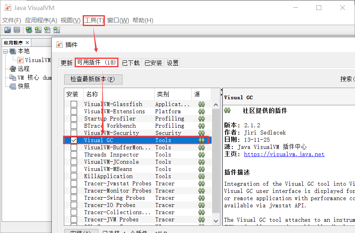
Task: Open the 视图(V) menu
Action: 70,20
